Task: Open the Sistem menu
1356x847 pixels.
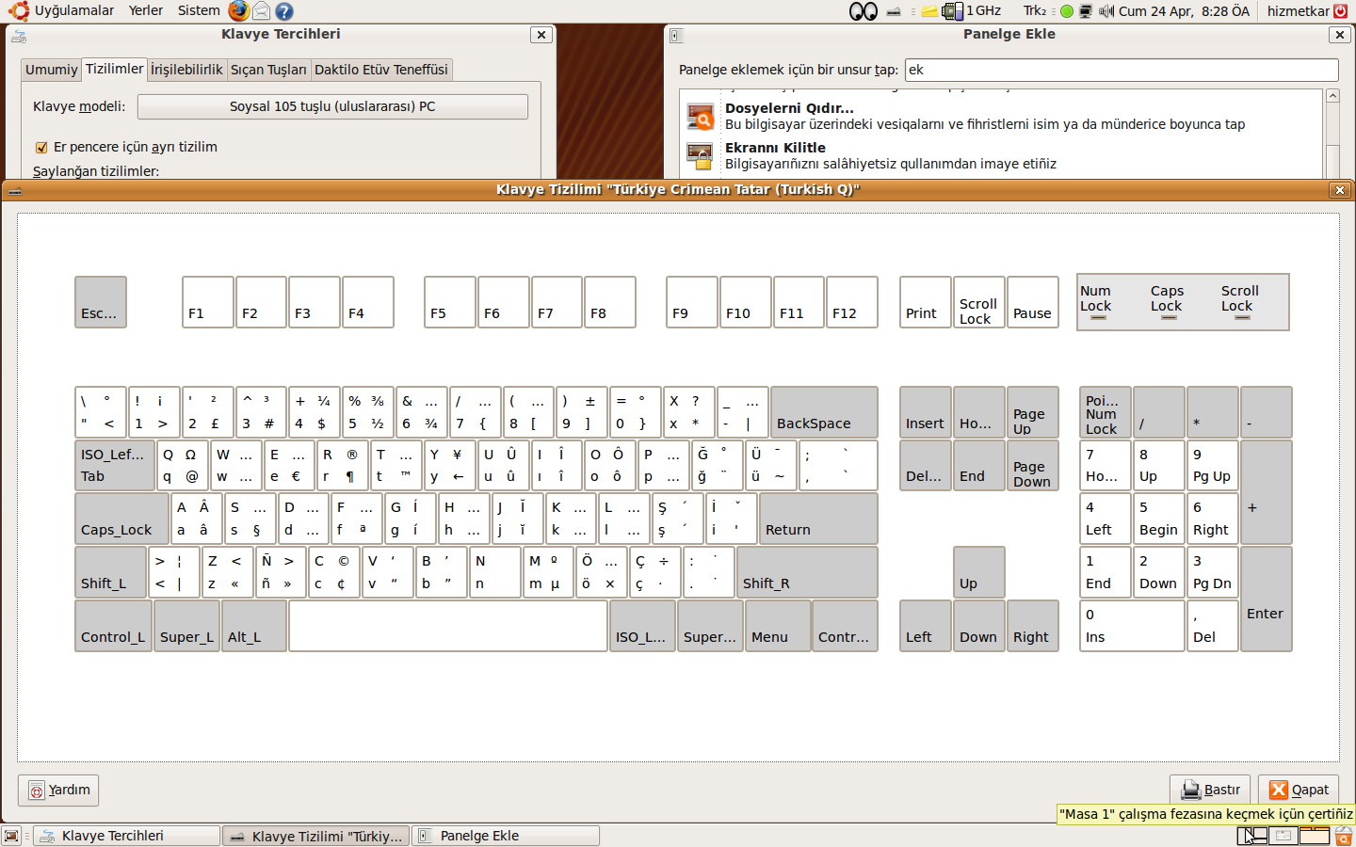Action: point(199,11)
